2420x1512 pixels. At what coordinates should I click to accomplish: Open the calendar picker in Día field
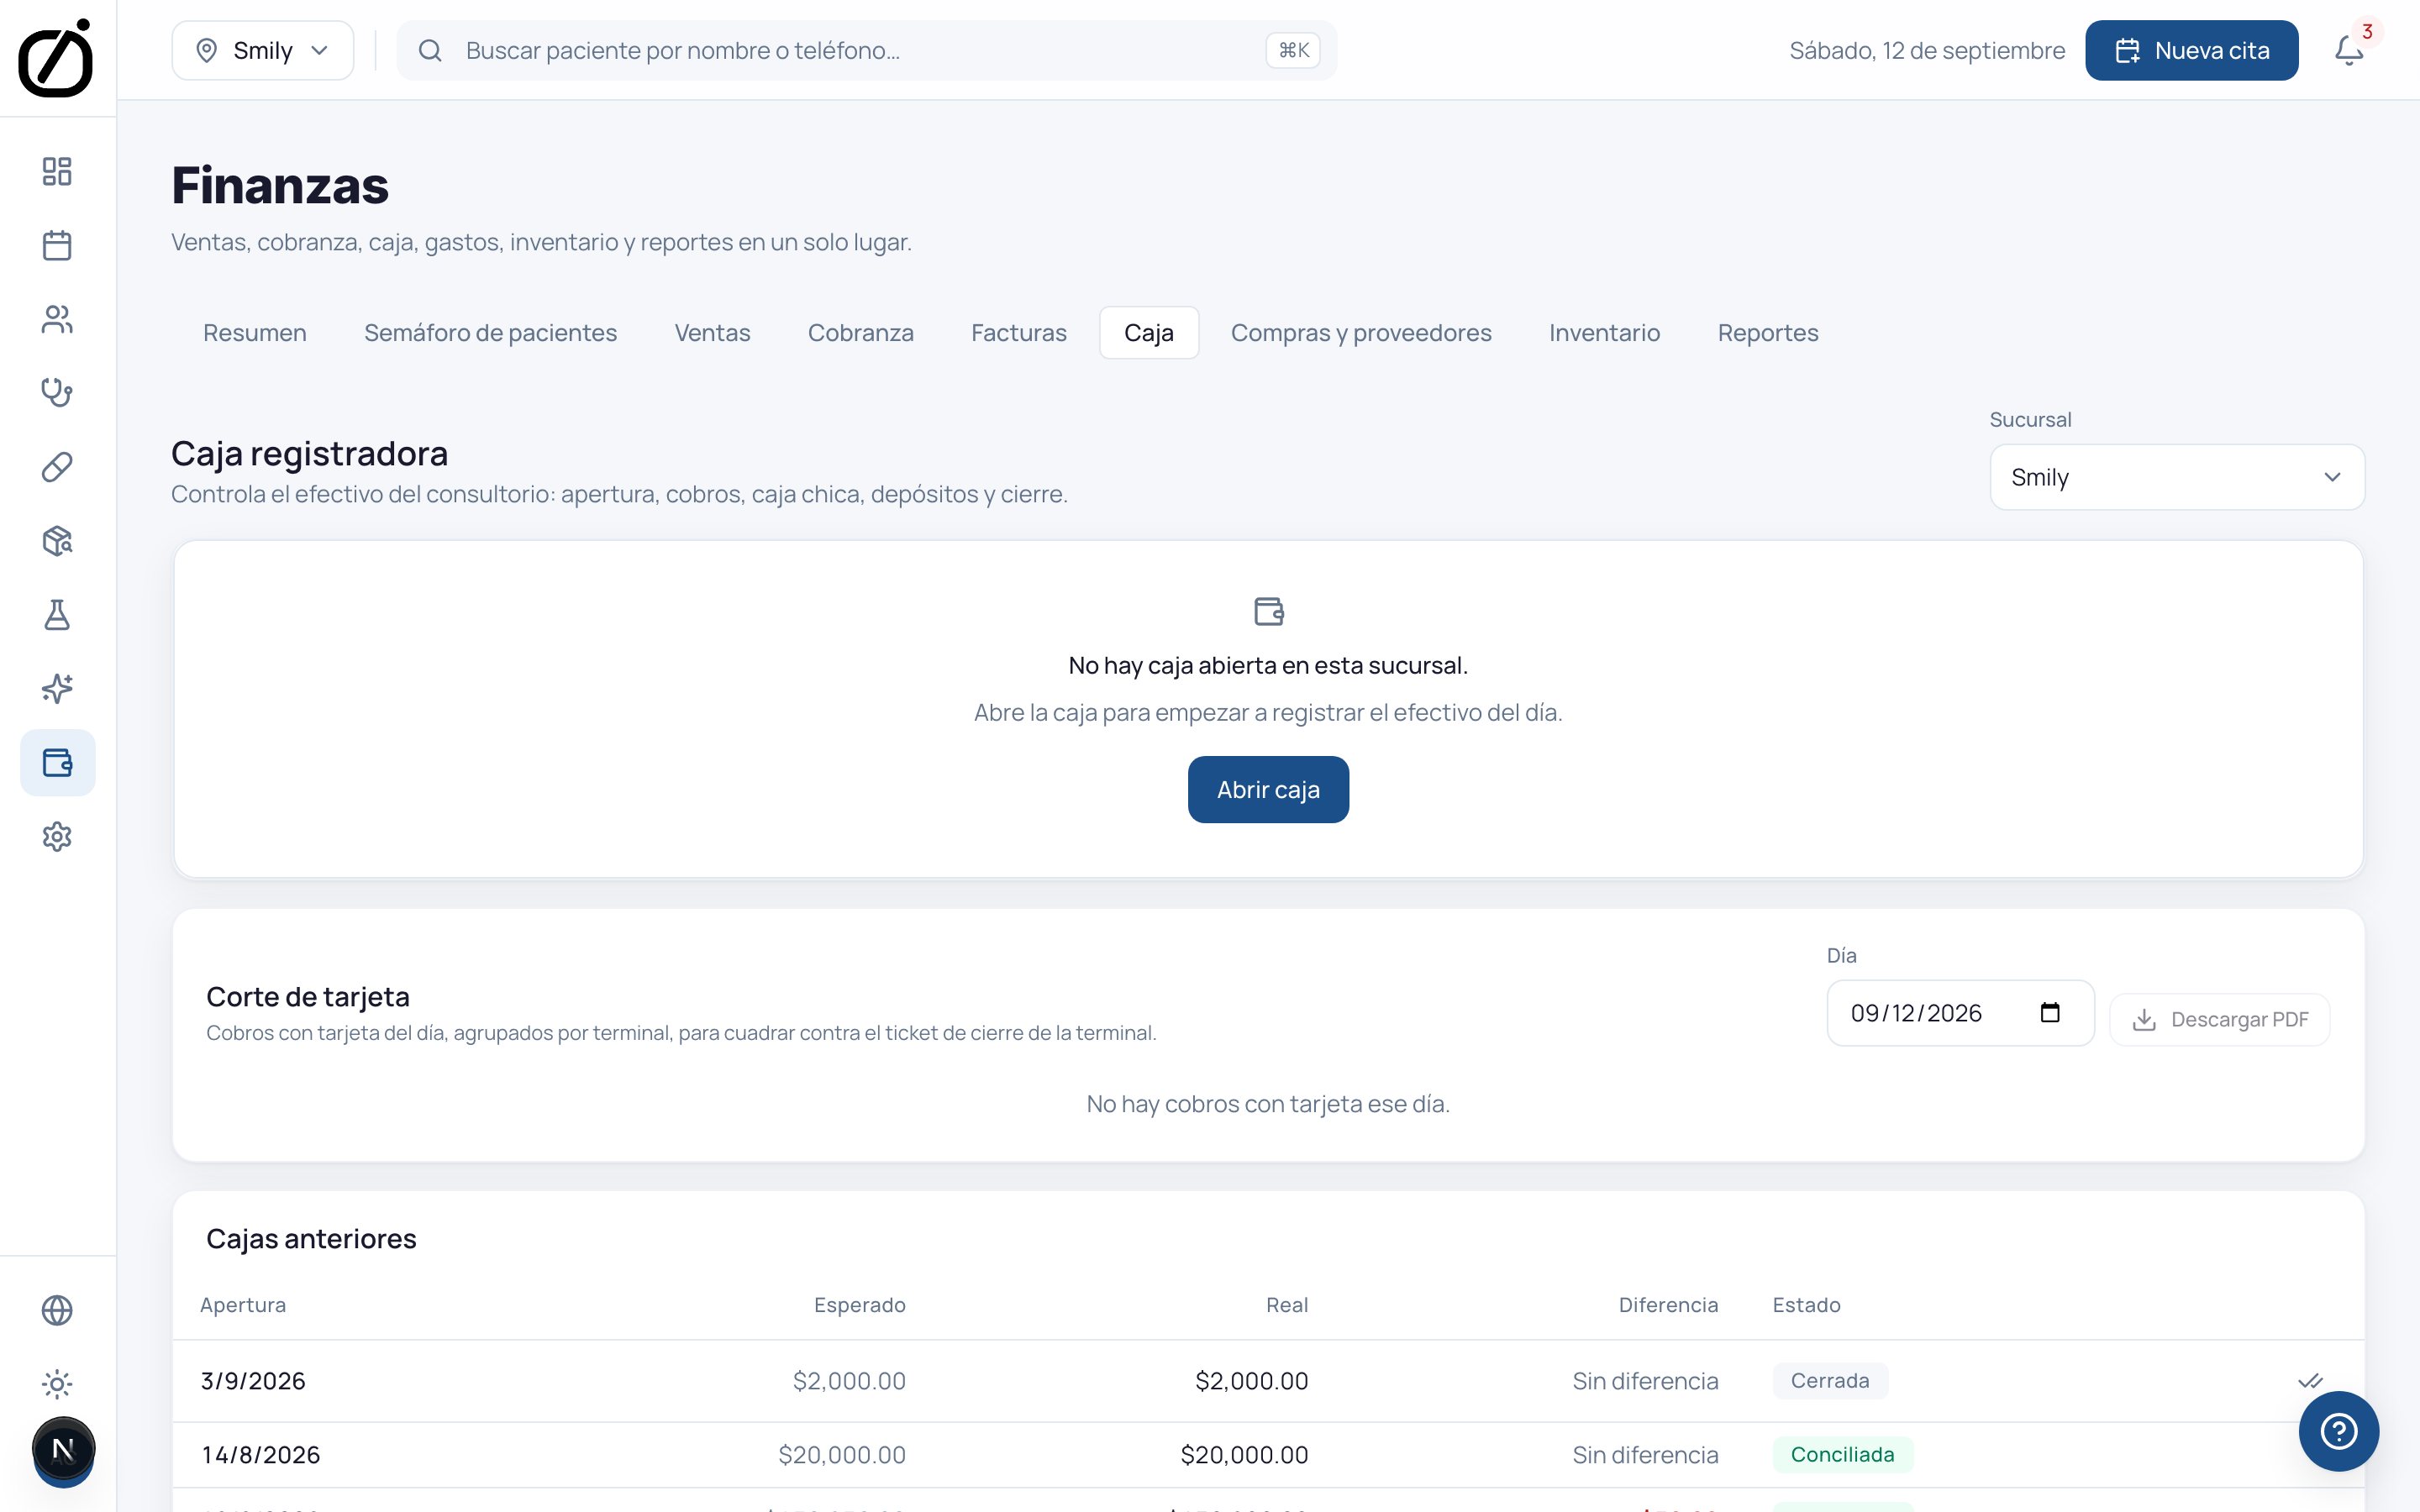[x=2050, y=1013]
